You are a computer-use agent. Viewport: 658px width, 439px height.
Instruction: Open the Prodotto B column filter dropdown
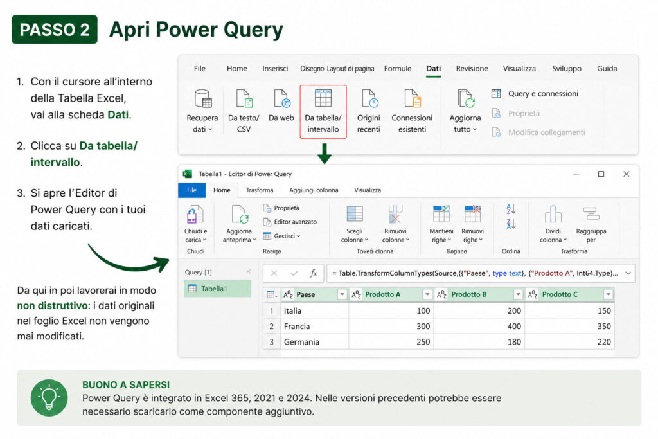(519, 294)
